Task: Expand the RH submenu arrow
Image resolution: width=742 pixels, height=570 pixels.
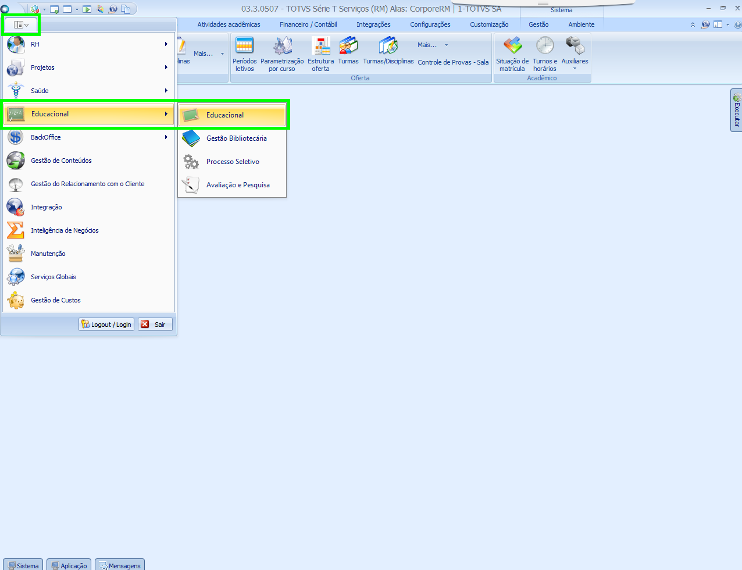Action: pyautogui.click(x=166, y=44)
